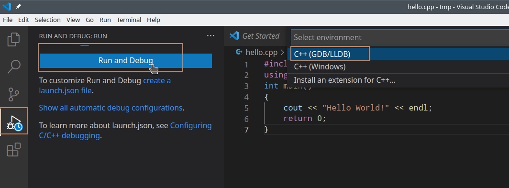Open the File menu
This screenshot has height=188, width=509.
[x=8, y=20]
